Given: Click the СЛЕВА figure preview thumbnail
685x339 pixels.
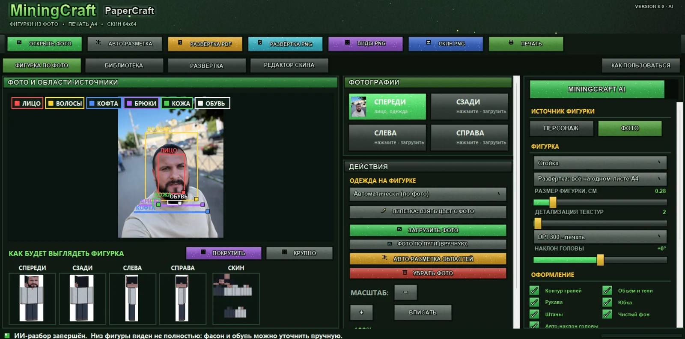Looking at the screenshot, I should point(132,298).
